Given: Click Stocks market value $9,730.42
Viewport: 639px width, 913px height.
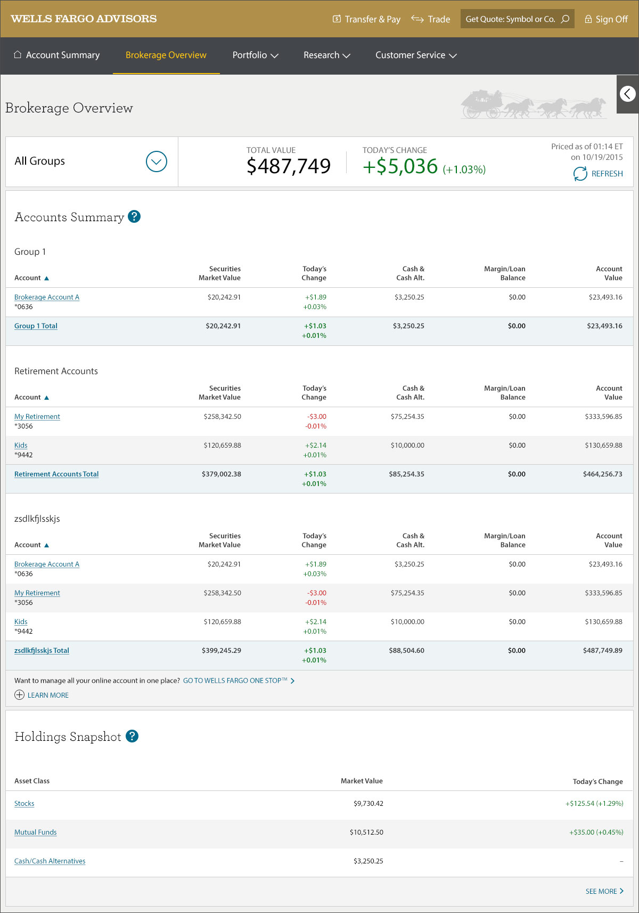Looking at the screenshot, I should 368,804.
